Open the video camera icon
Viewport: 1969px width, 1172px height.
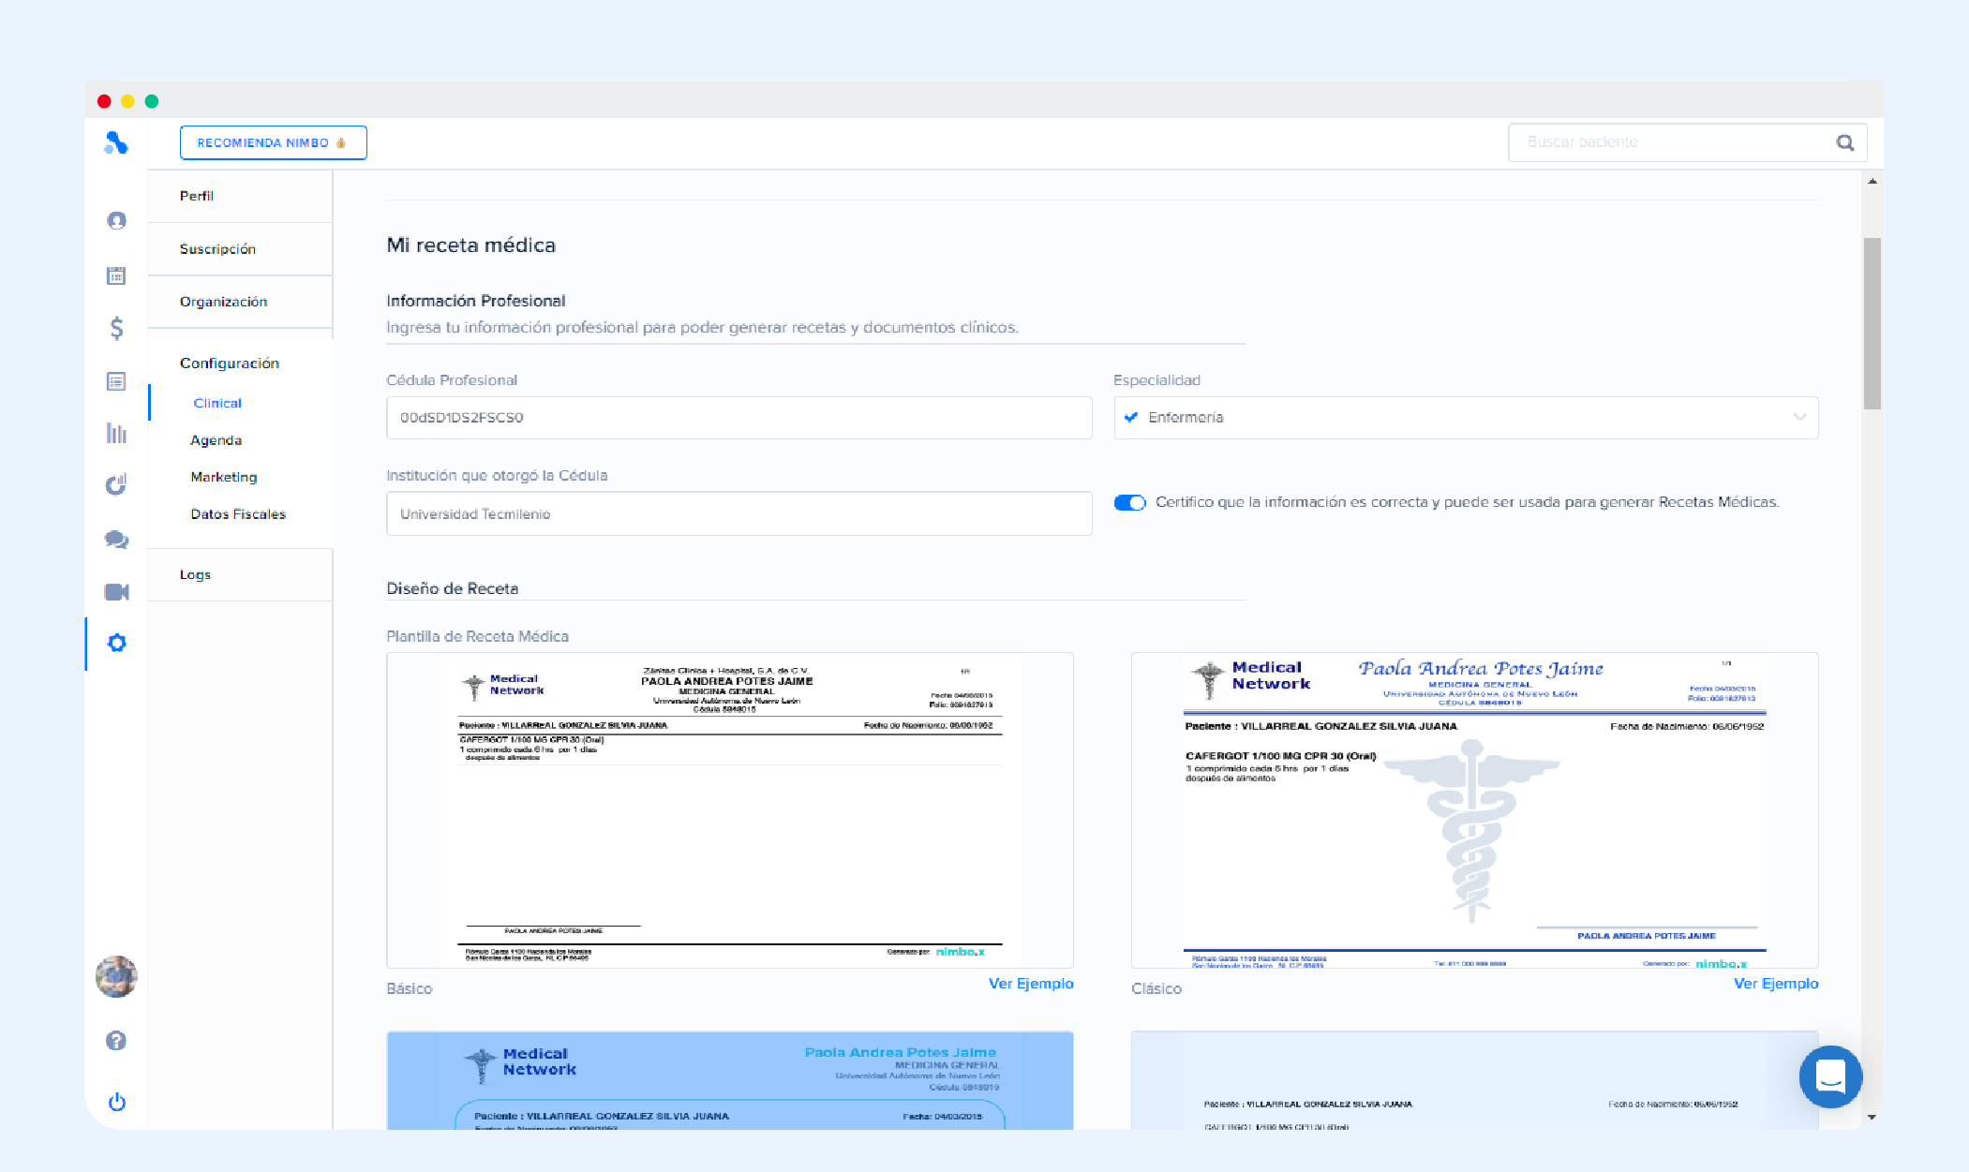click(x=116, y=592)
